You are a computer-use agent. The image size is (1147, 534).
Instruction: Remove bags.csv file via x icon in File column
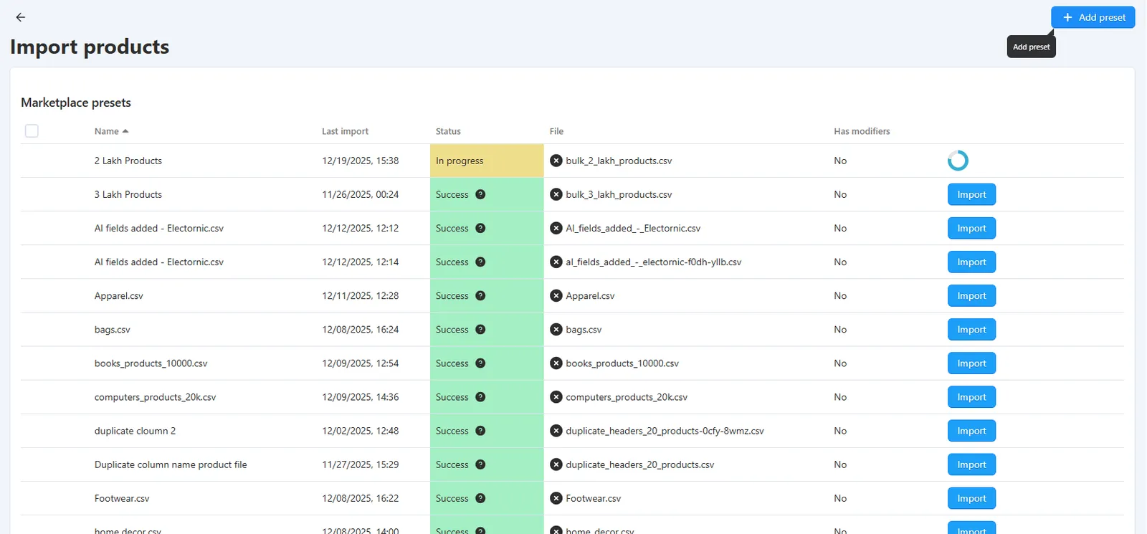point(556,330)
